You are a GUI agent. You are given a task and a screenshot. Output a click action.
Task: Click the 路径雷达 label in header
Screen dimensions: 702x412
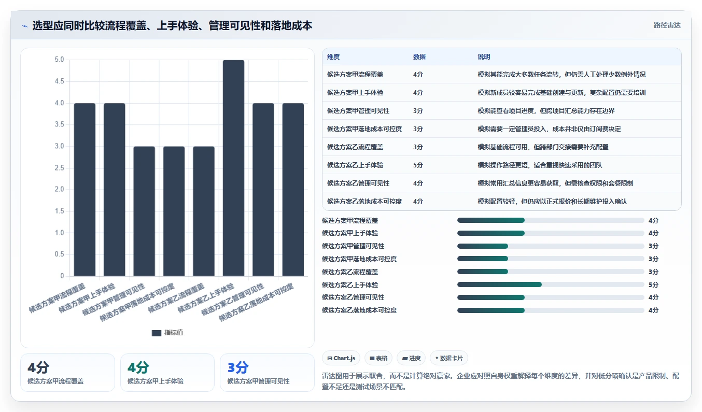pyautogui.click(x=667, y=25)
